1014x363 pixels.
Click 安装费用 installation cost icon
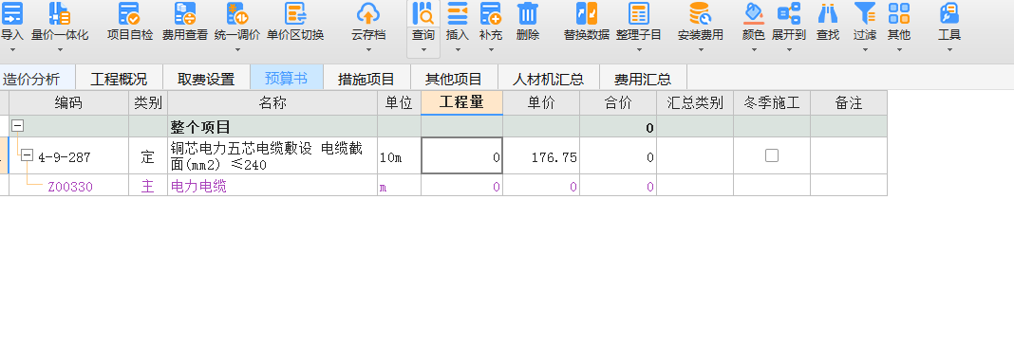701,13
